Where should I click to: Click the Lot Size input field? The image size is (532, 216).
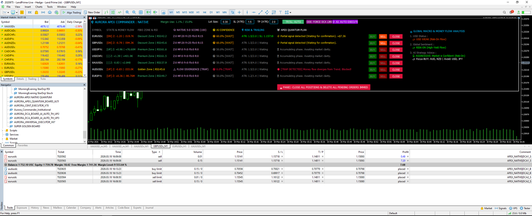(225, 22)
